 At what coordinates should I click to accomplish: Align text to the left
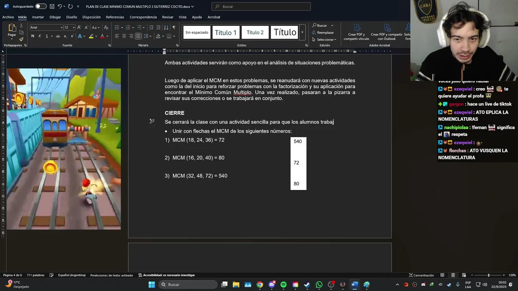click(117, 36)
